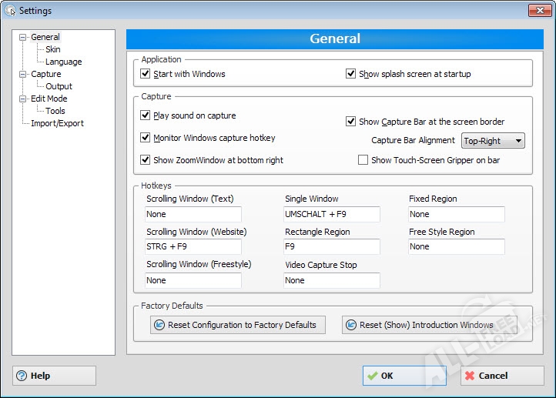Collapse the General tree node
This screenshot has height=398, width=556.
click(x=23, y=37)
